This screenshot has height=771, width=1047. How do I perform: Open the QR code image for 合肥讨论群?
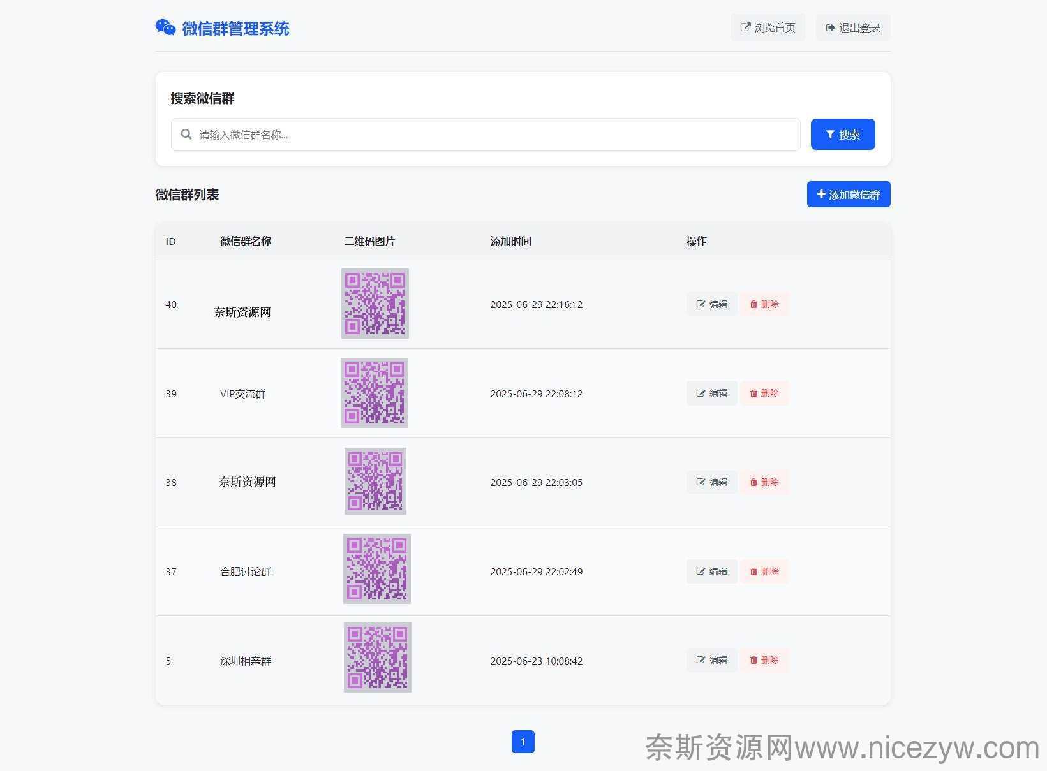(x=377, y=569)
